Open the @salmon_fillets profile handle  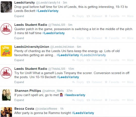click(53, 91)
